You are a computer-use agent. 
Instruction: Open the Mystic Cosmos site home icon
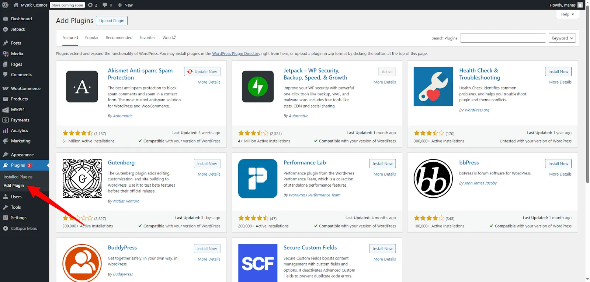16,5
